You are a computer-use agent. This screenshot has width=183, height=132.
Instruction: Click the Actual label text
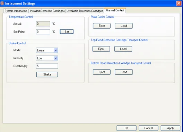click(17, 24)
